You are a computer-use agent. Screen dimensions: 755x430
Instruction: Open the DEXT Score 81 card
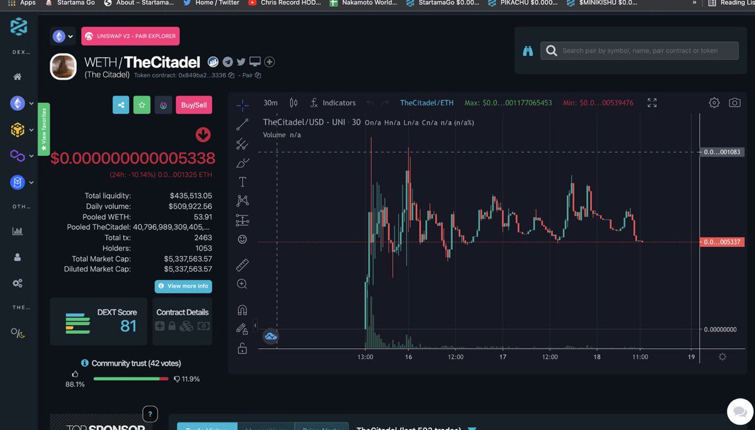click(98, 321)
